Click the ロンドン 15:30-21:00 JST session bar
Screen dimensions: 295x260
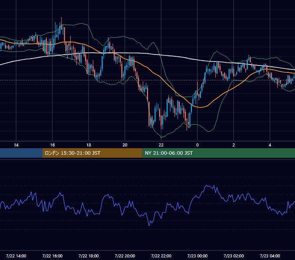92,153
